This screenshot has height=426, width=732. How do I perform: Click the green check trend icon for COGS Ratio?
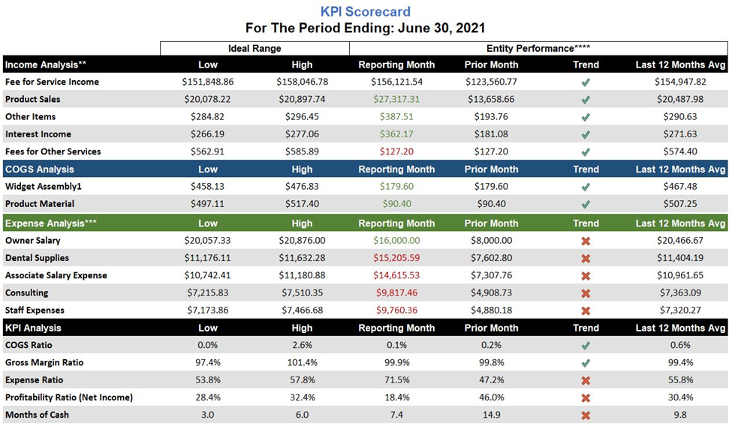click(x=586, y=346)
